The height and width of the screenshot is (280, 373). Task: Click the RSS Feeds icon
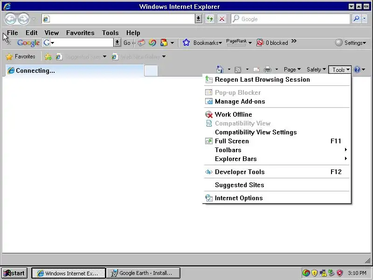(x=238, y=70)
